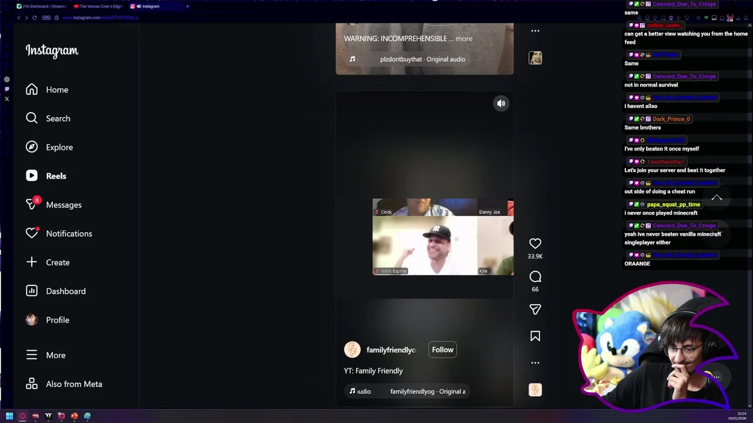The width and height of the screenshot is (753, 423).
Task: Expand the More hamburger menu
Action: (x=32, y=355)
